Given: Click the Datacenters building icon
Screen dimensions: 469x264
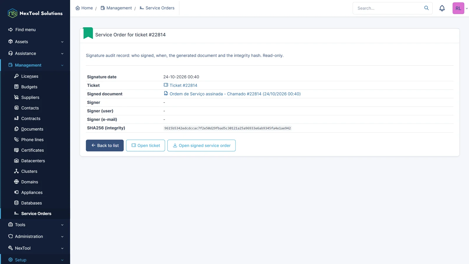Looking at the screenshot, I should click(16, 161).
